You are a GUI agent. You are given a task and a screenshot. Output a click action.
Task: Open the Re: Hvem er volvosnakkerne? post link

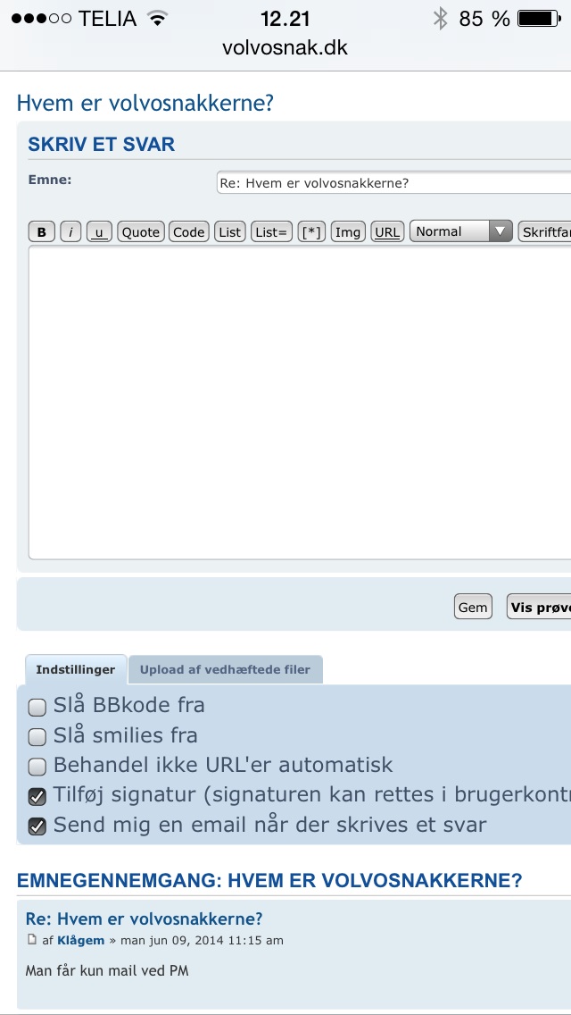(x=145, y=919)
